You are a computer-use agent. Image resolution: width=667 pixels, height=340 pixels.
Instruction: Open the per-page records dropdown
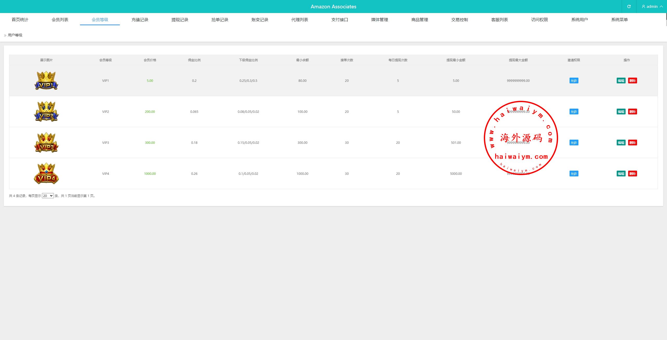click(x=48, y=196)
